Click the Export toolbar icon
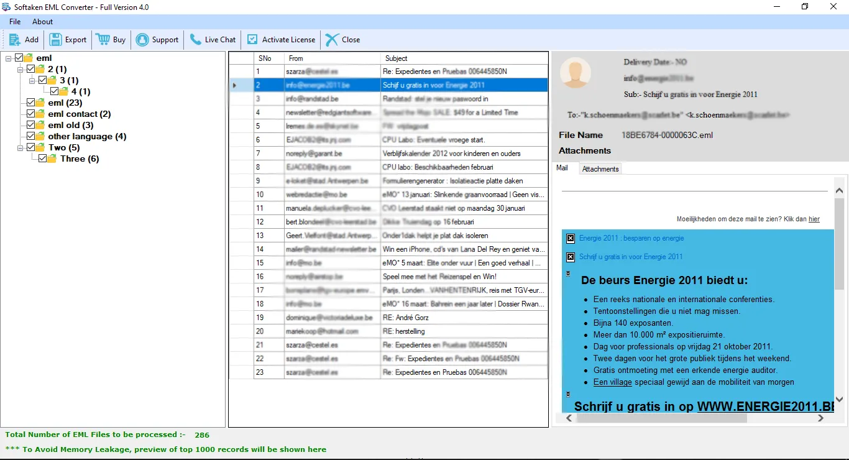The height and width of the screenshot is (460, 849). (55, 39)
